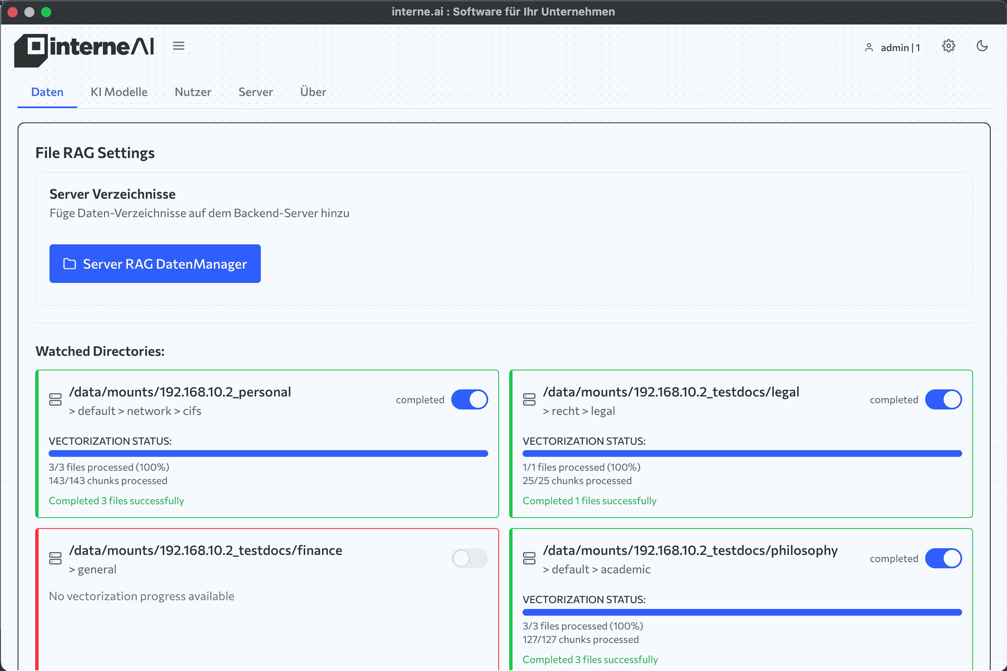
Task: Open Server RAG DatenManager button
Action: click(155, 264)
